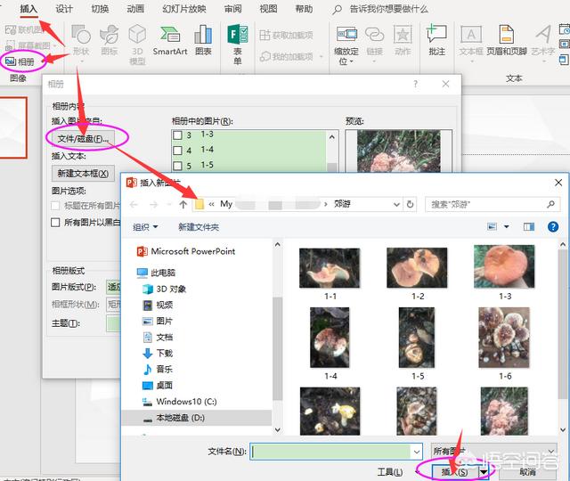Screen dimensions: 570x481
Task: Click 联机图片 online pictures
Action: (x=24, y=29)
